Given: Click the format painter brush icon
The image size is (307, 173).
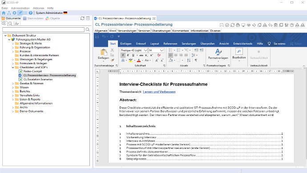Looking at the screenshot, I should pyautogui.click(x=113, y=60).
